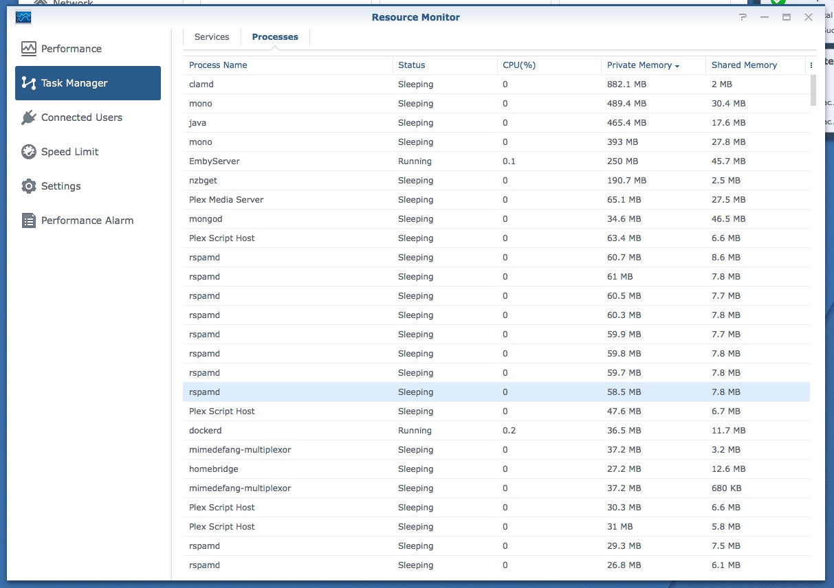This screenshot has width=834, height=588.
Task: Sort by Process Name column header
Action: (x=218, y=65)
